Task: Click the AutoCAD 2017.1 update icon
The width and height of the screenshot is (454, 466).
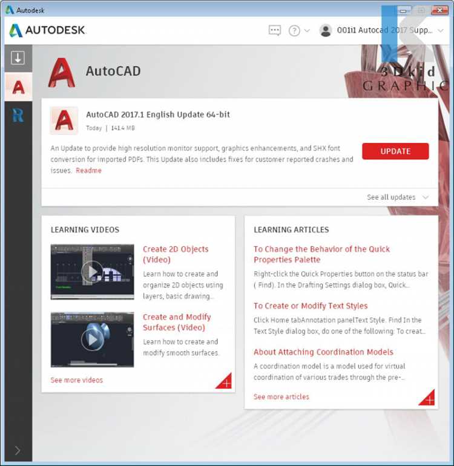Action: 64,120
